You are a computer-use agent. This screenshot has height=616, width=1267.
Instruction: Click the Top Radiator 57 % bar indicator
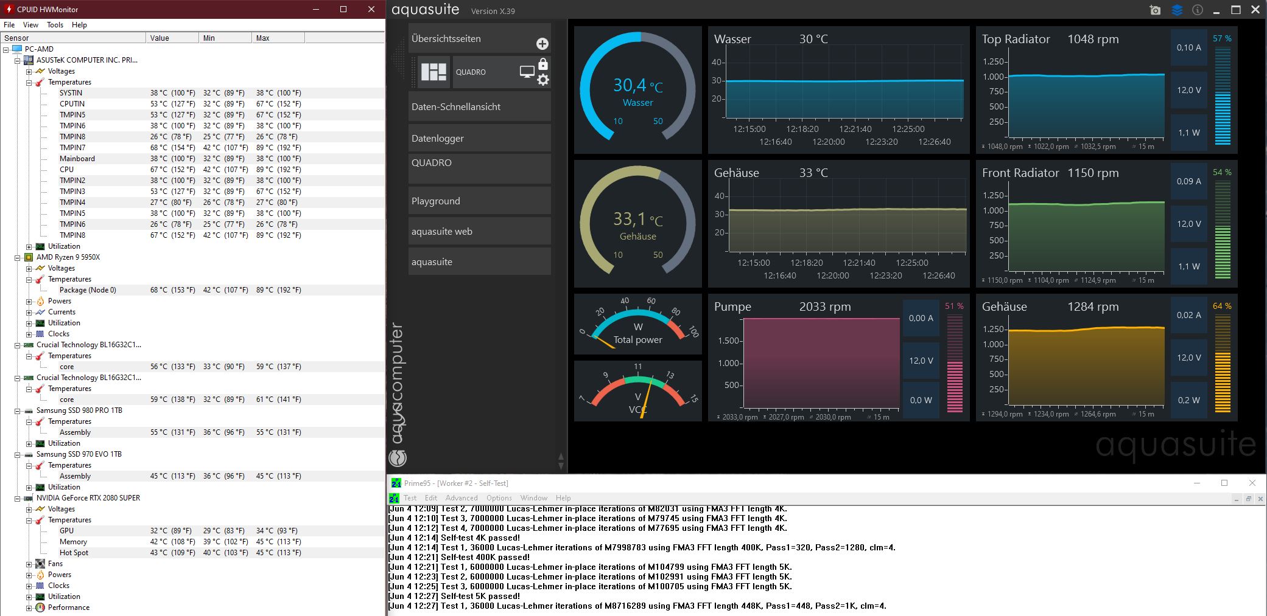[x=1222, y=96]
